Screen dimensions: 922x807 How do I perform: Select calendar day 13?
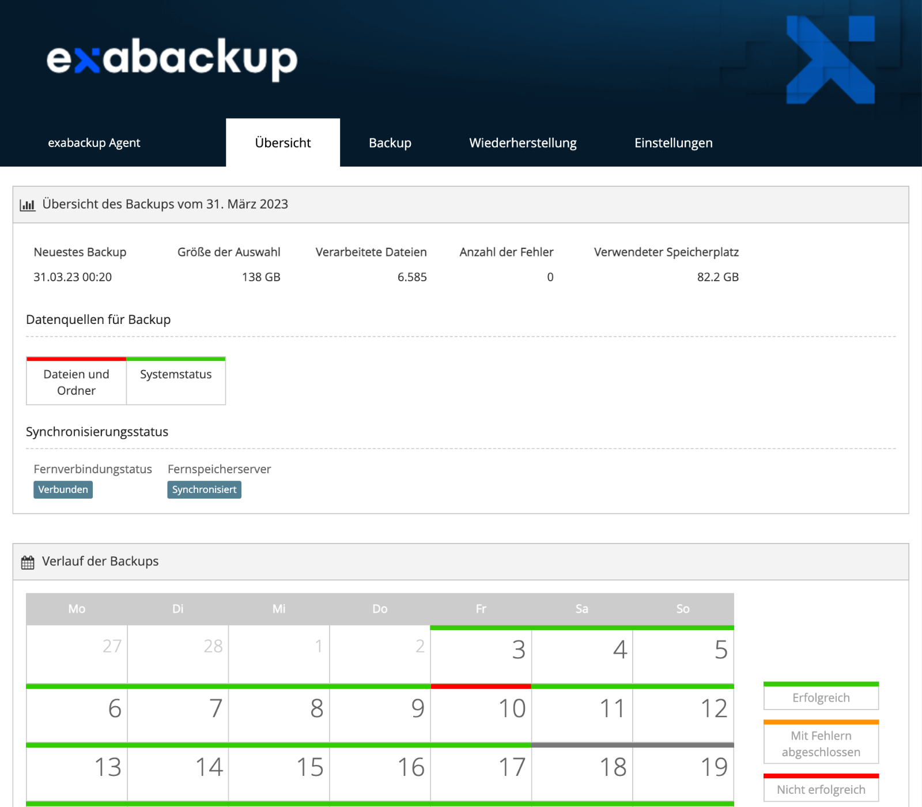tap(77, 772)
